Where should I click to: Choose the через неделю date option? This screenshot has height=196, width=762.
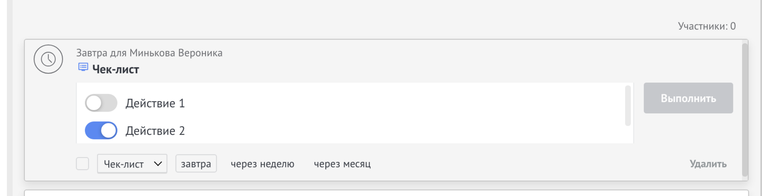(x=262, y=164)
